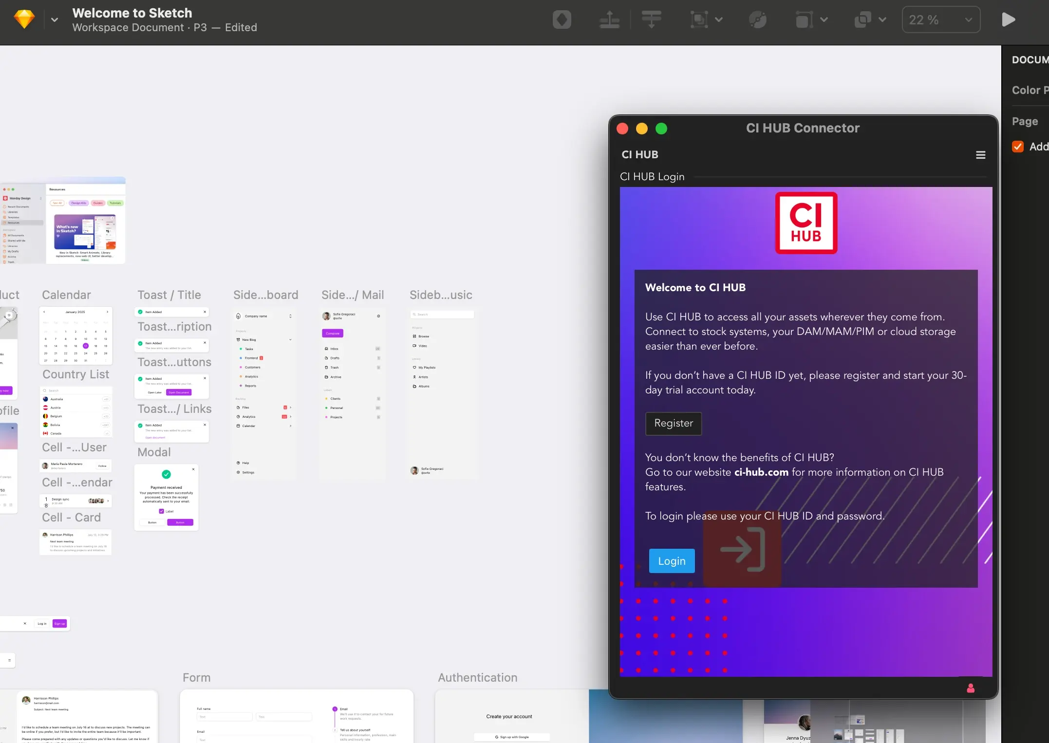The height and width of the screenshot is (743, 1049).
Task: Select Drafts in the Mail sidebar
Action: coord(332,358)
